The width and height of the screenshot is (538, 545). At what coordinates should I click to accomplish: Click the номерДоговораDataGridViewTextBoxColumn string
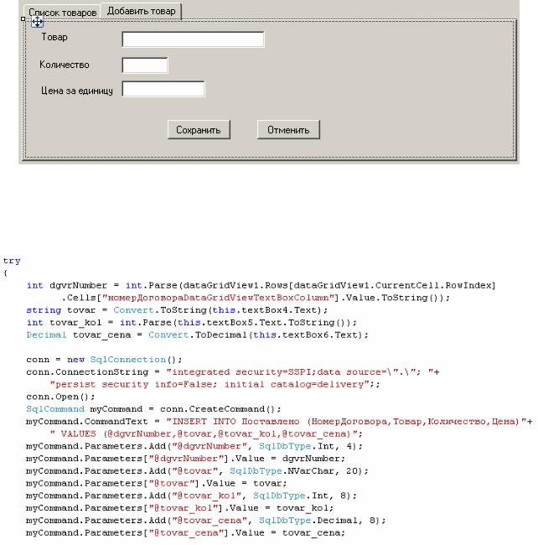(x=218, y=298)
